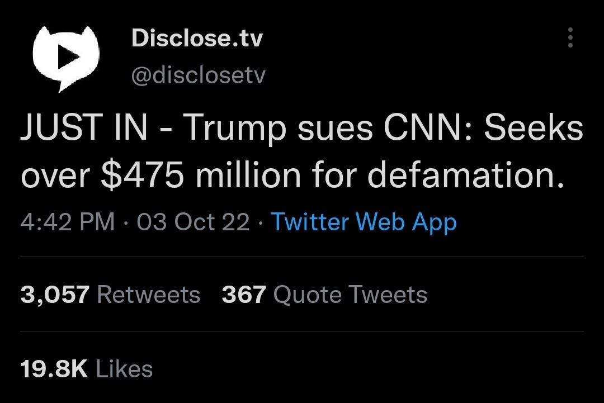Viewport: 604px width, 403px height.
Task: Click the 367 quote count number
Action: [243, 295]
